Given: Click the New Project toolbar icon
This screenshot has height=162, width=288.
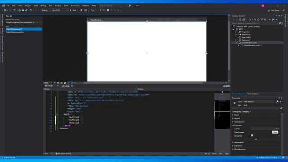Looking at the screenshot, I should (x=14, y=10).
